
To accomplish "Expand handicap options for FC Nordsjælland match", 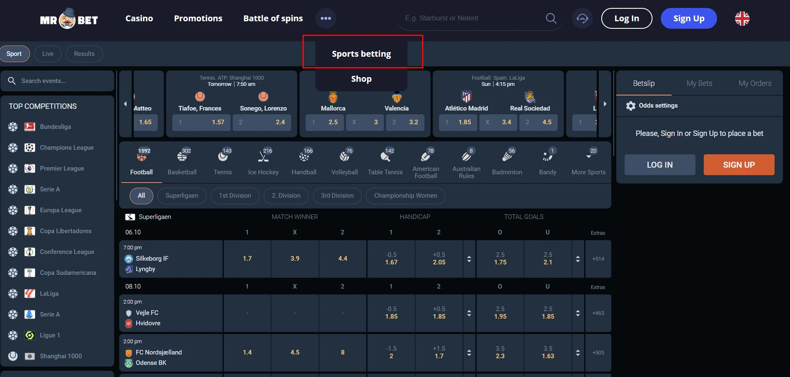I will pyautogui.click(x=469, y=353).
